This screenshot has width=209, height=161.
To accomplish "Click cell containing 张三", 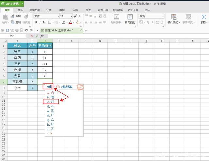I will point(17,52).
